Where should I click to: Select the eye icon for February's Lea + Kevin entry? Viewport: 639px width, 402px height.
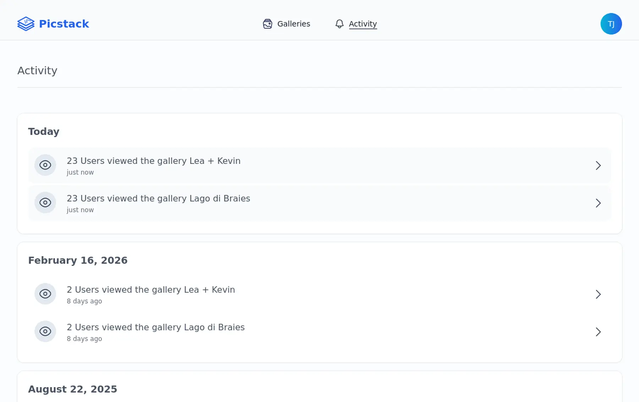45,294
